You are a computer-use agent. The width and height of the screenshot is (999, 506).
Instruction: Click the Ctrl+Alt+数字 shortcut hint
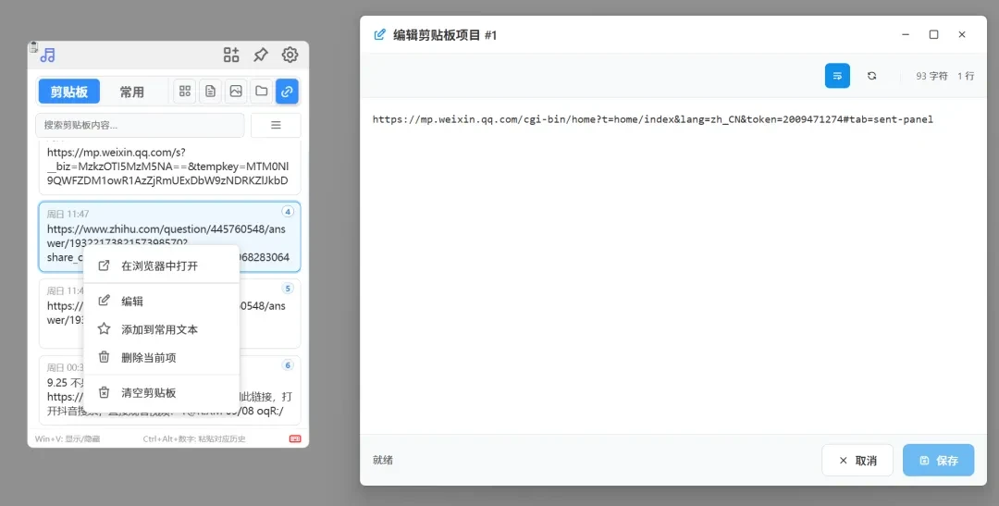[194, 439]
